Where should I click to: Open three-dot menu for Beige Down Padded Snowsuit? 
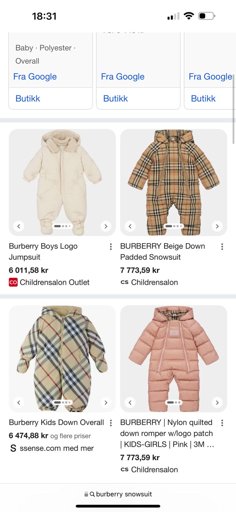[222, 246]
